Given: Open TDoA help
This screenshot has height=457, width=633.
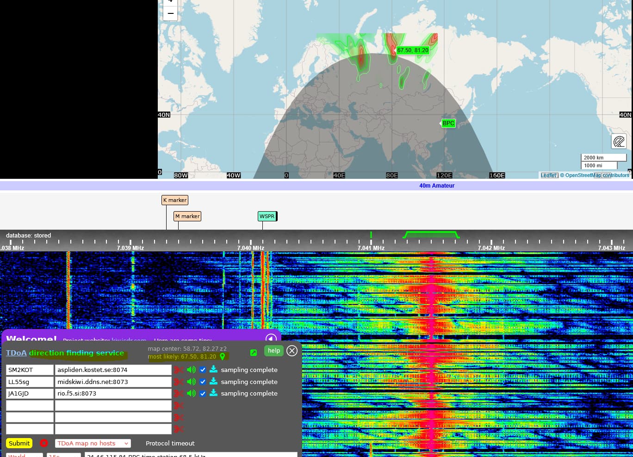Looking at the screenshot, I should pos(274,351).
